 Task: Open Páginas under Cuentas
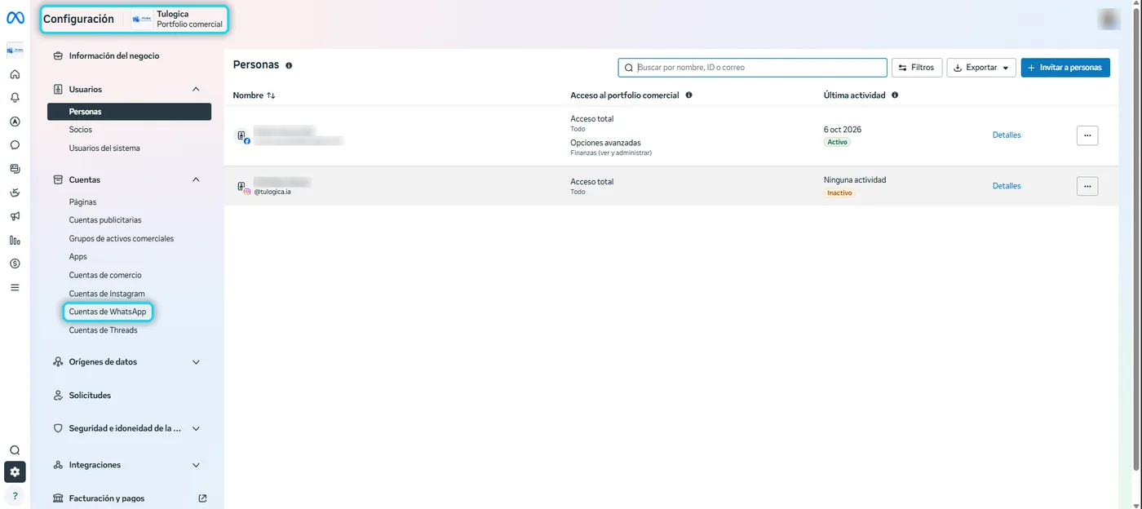click(82, 202)
